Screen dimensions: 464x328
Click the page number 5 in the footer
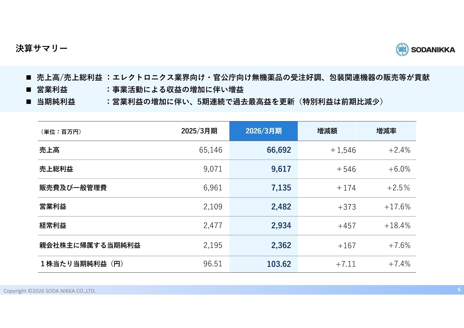459,289
